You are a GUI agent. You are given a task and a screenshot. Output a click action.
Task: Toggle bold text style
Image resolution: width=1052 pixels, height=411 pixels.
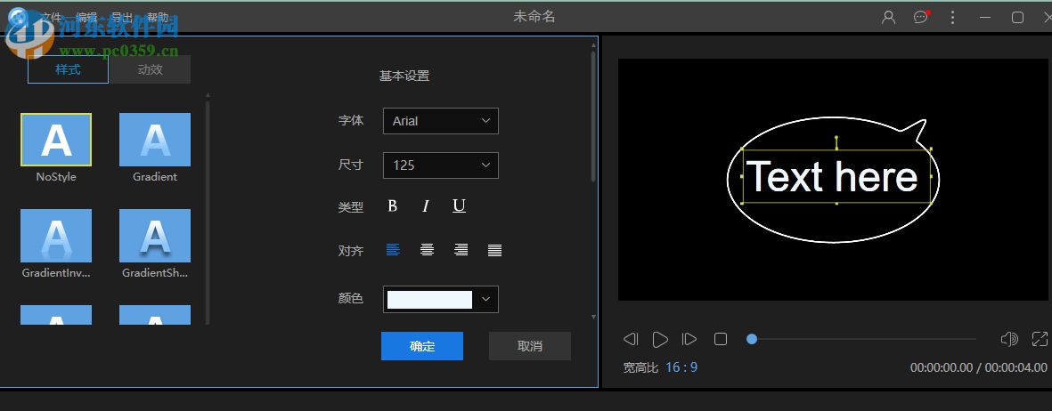(x=393, y=205)
